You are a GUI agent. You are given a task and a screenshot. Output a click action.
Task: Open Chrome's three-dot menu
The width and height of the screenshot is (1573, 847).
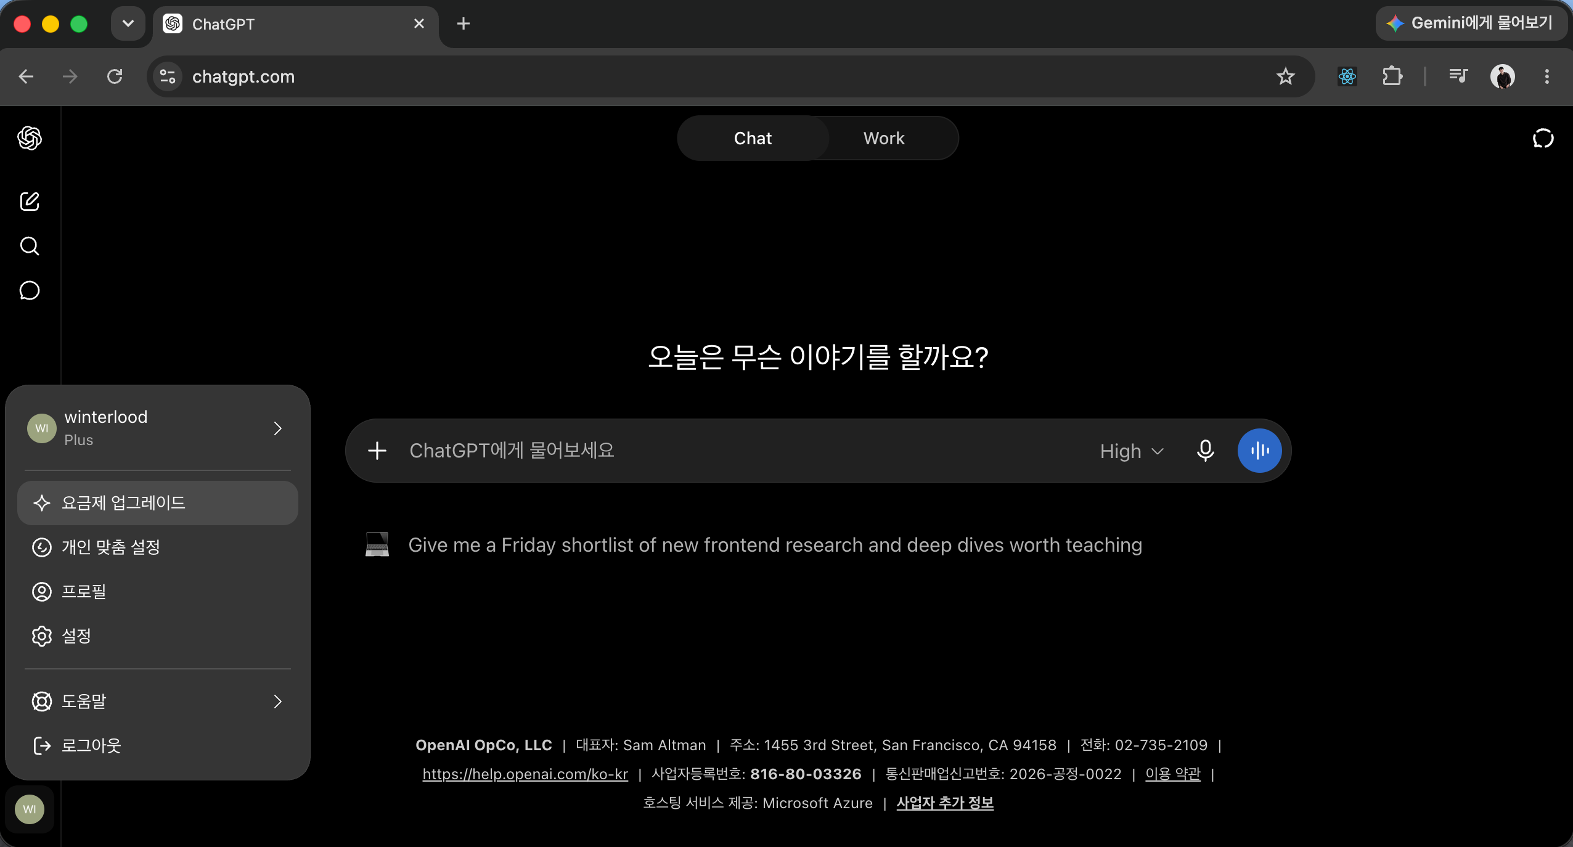1546,76
